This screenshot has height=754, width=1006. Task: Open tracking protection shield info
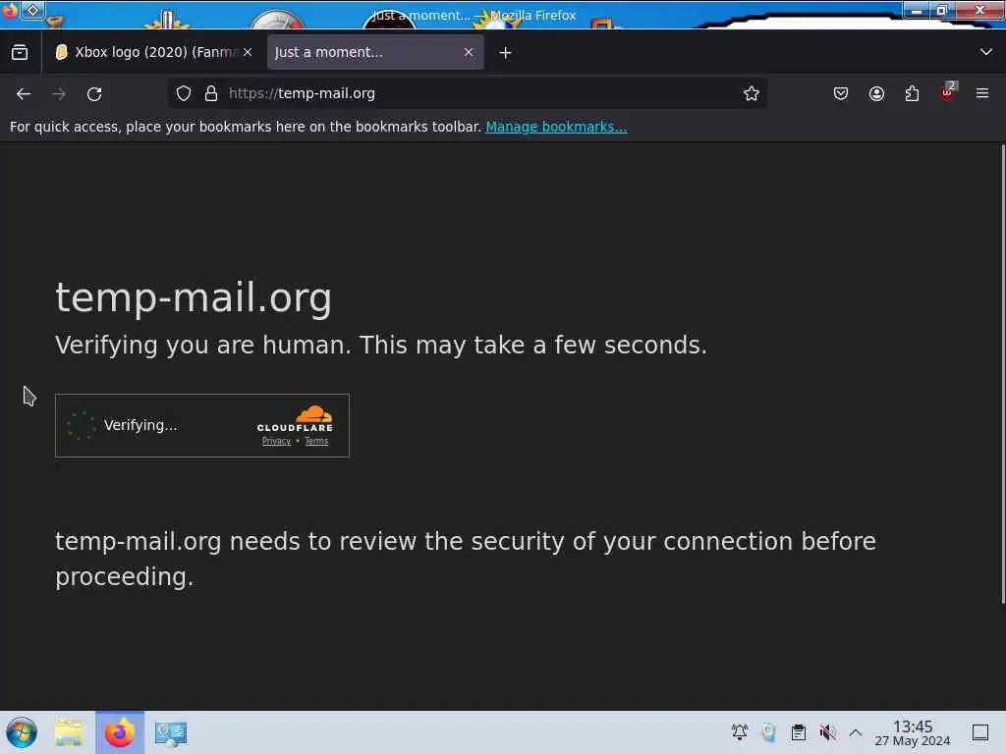[x=184, y=93]
